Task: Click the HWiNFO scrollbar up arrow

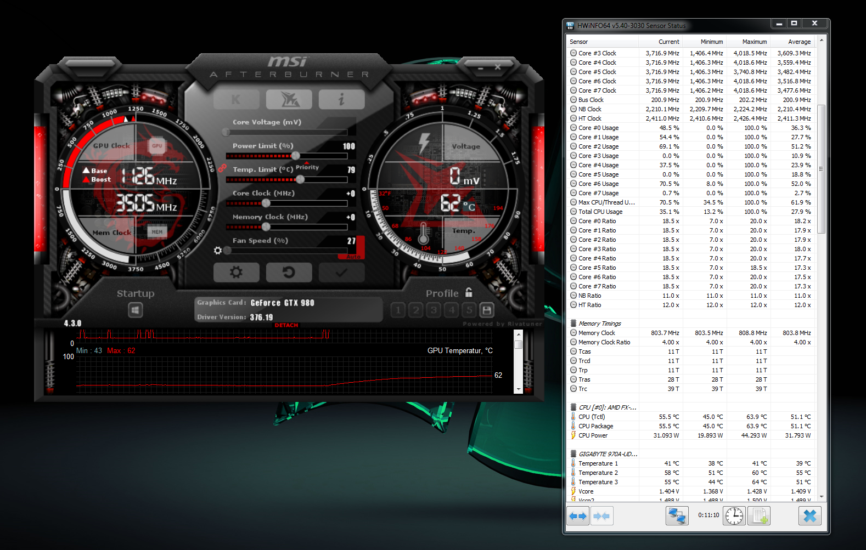Action: [822, 41]
